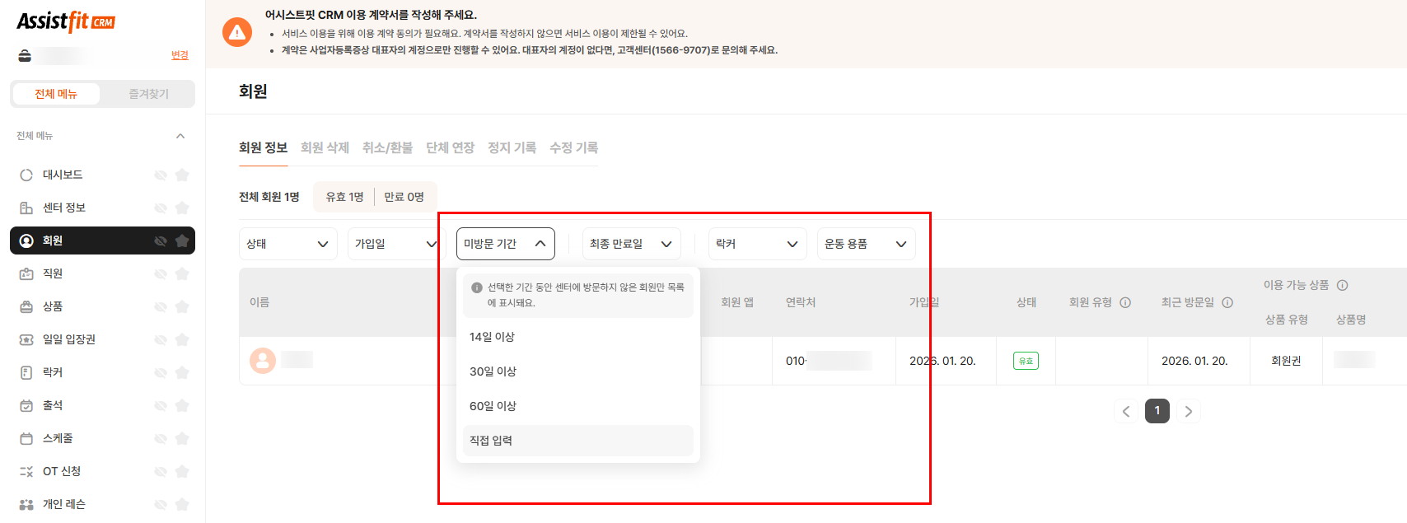Toggle visibility eye for 출석
The width and height of the screenshot is (1407, 523).
tap(161, 405)
